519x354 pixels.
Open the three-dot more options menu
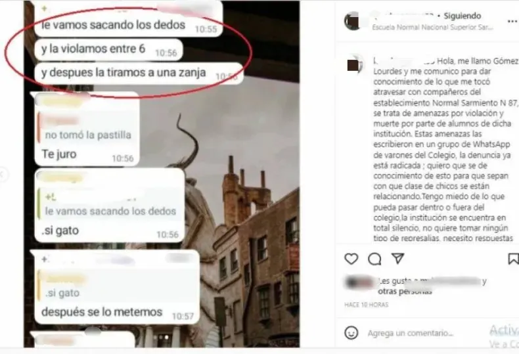(x=512, y=22)
